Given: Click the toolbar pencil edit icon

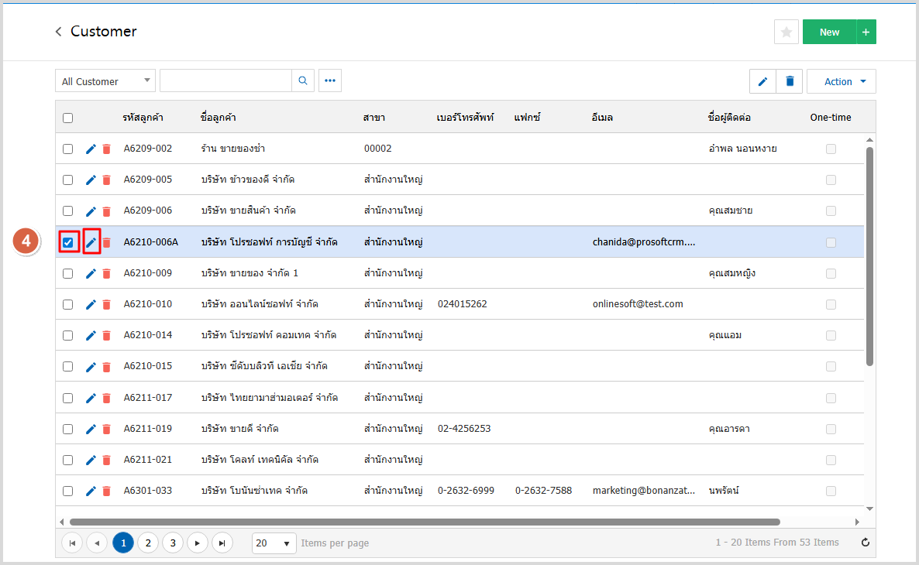Looking at the screenshot, I should point(762,81).
